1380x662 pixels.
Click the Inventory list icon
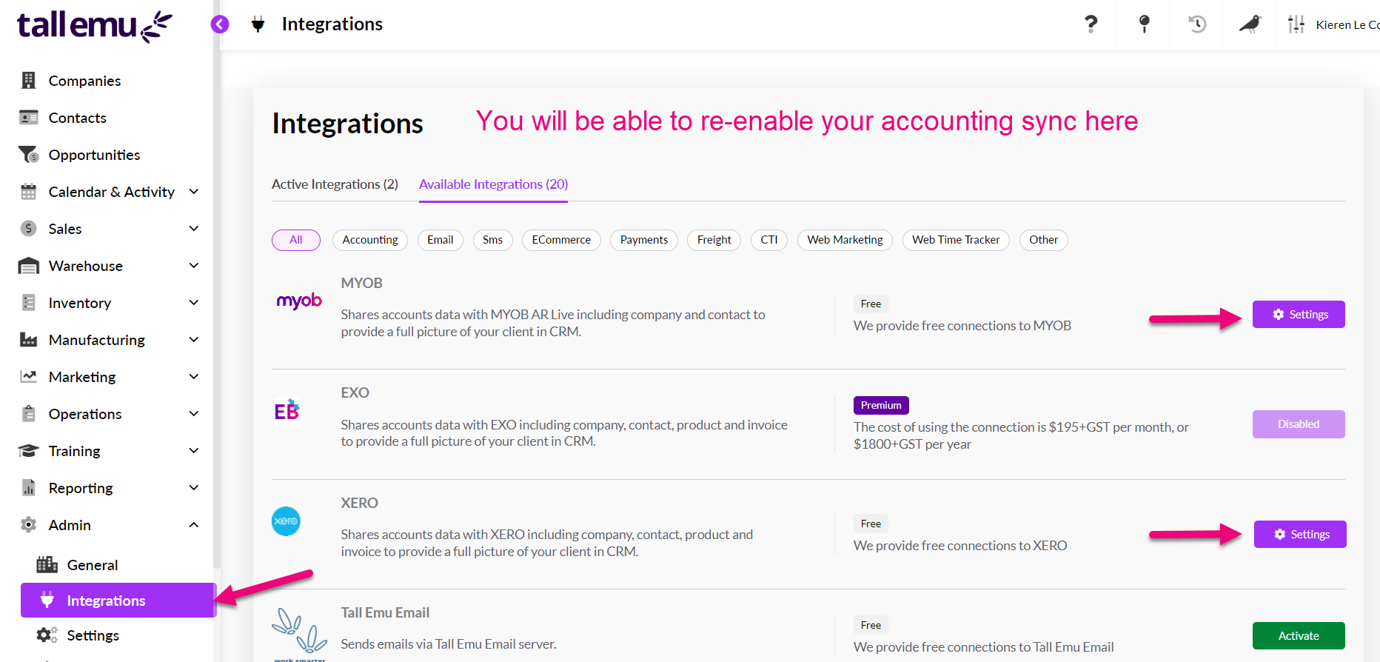pos(29,302)
